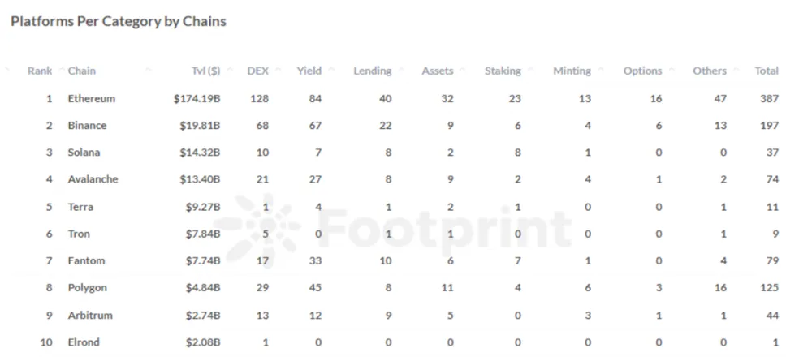Click the Tvl ($) column header

[201, 71]
